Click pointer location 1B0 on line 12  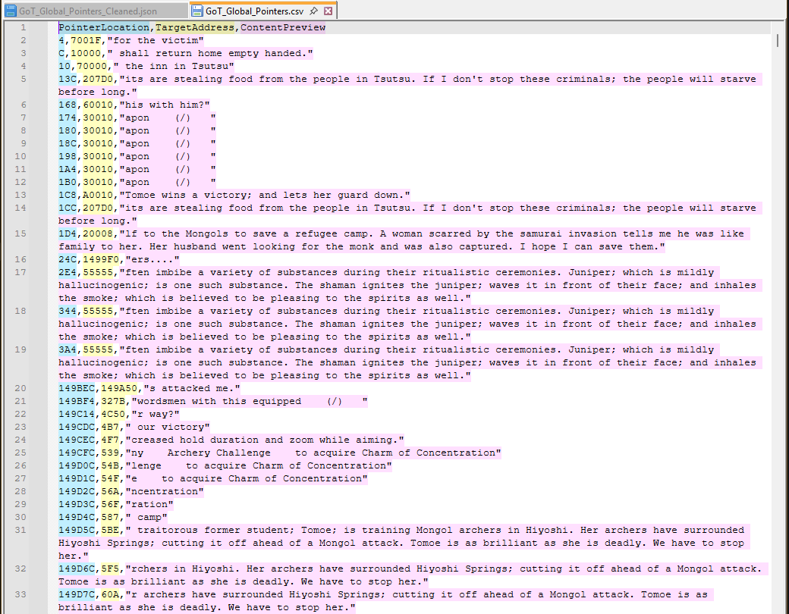(x=68, y=182)
